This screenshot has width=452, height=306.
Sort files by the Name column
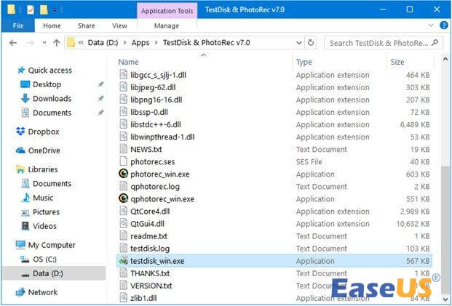[128, 62]
